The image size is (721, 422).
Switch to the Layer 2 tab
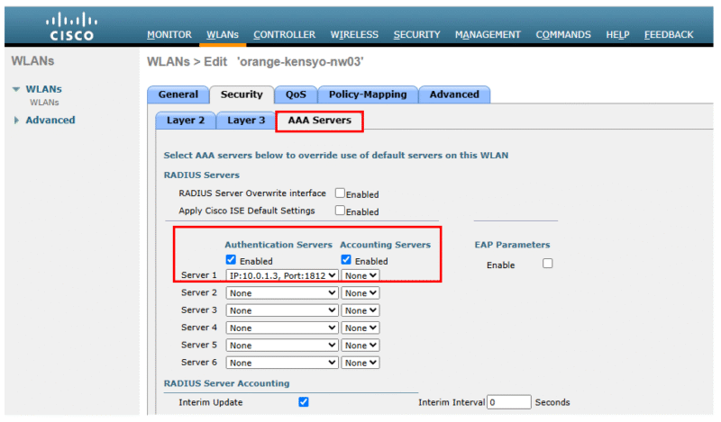186,121
